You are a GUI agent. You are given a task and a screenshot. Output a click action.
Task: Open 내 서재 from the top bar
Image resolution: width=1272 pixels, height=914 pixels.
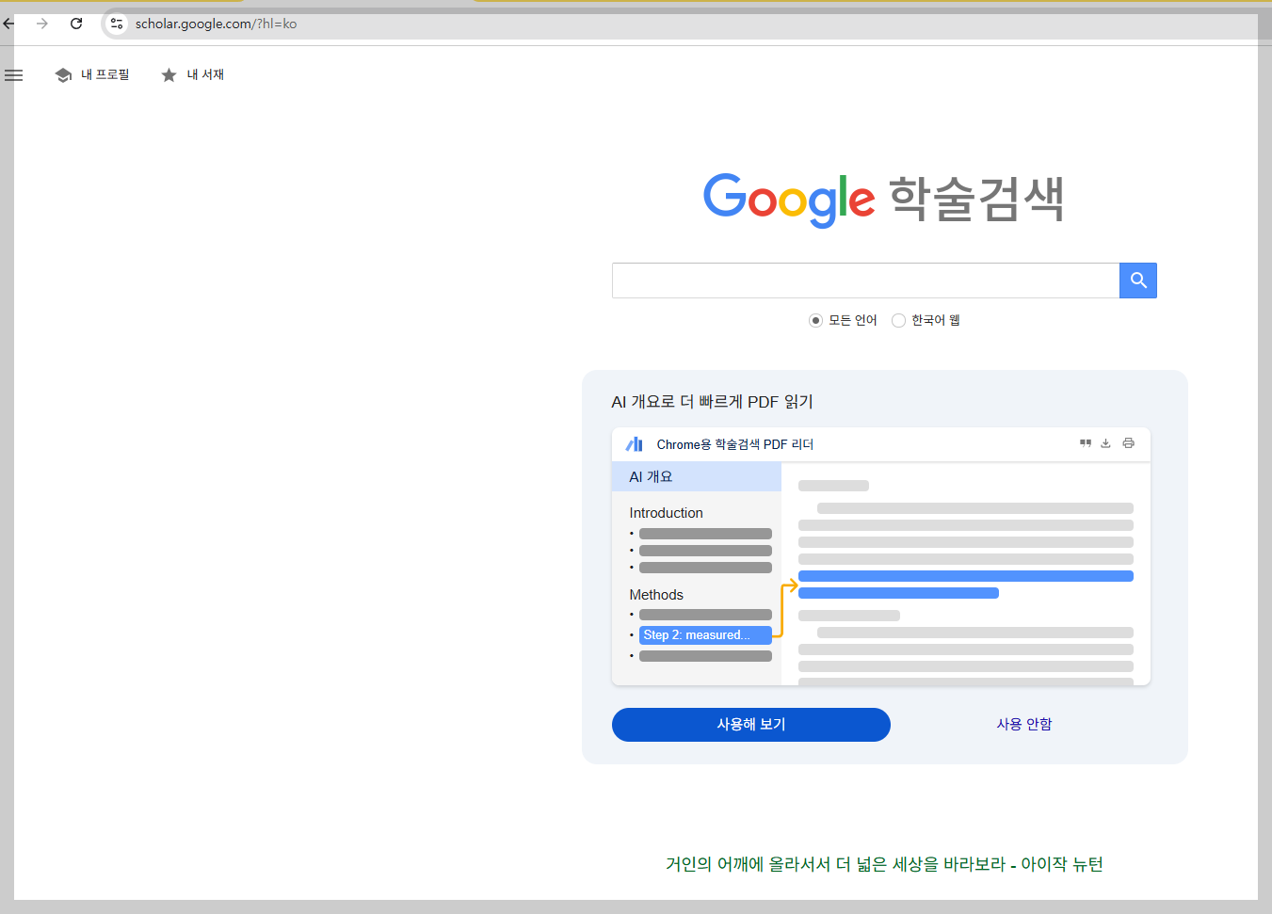coord(202,74)
